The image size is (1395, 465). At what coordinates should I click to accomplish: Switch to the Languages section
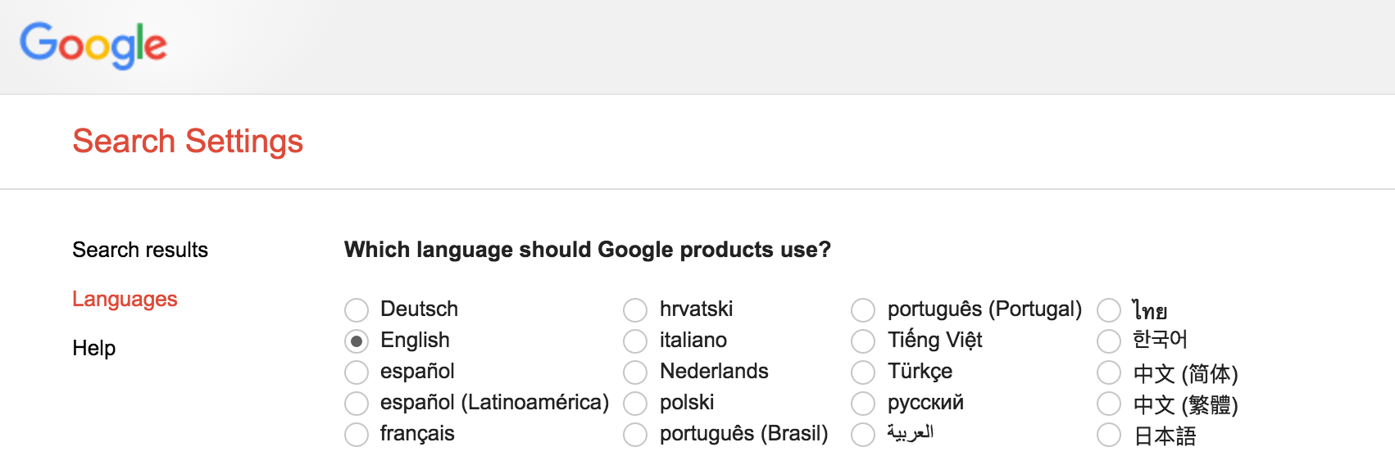click(125, 299)
